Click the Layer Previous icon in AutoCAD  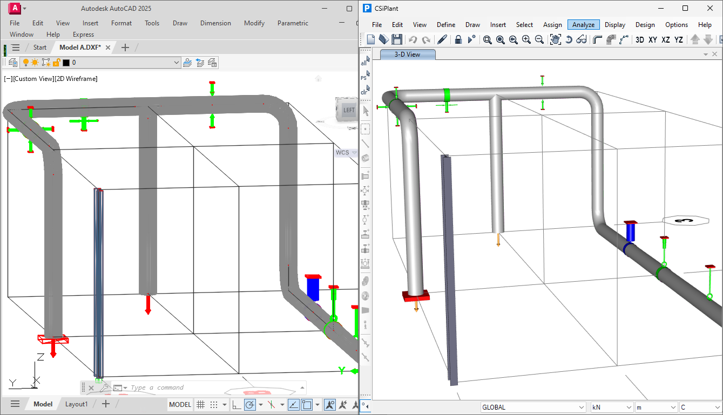pos(200,63)
